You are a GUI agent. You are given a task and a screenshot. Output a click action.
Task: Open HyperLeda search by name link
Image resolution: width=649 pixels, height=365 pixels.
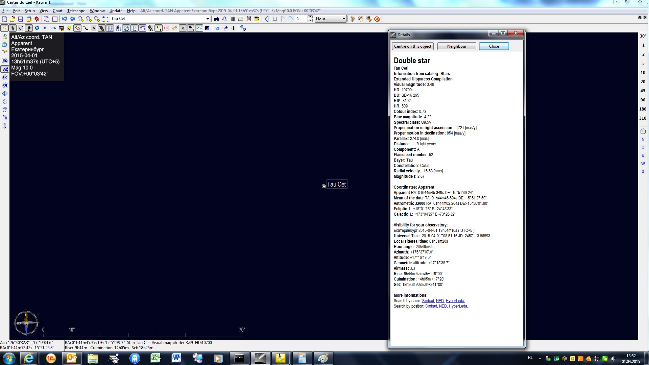point(455,301)
